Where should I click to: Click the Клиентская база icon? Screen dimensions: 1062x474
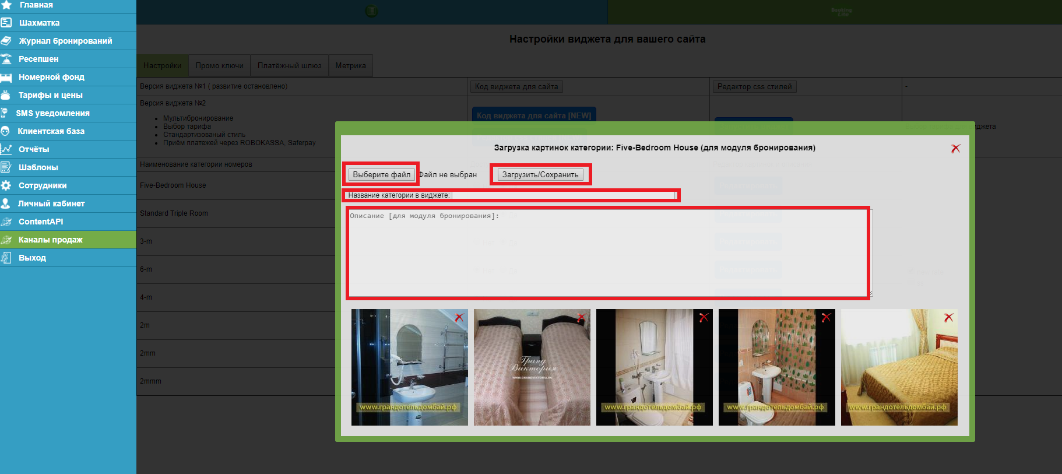pos(6,131)
